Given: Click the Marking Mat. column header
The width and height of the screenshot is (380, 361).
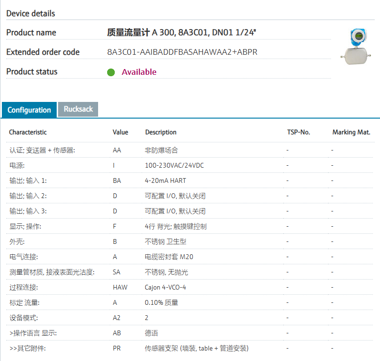Looking at the screenshot, I should pyautogui.click(x=351, y=132).
